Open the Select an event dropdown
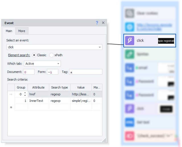Image resolution: width=182 pixels, height=147 pixels. click(x=100, y=47)
